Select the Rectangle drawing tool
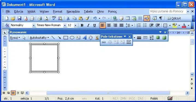 tap(66, 38)
